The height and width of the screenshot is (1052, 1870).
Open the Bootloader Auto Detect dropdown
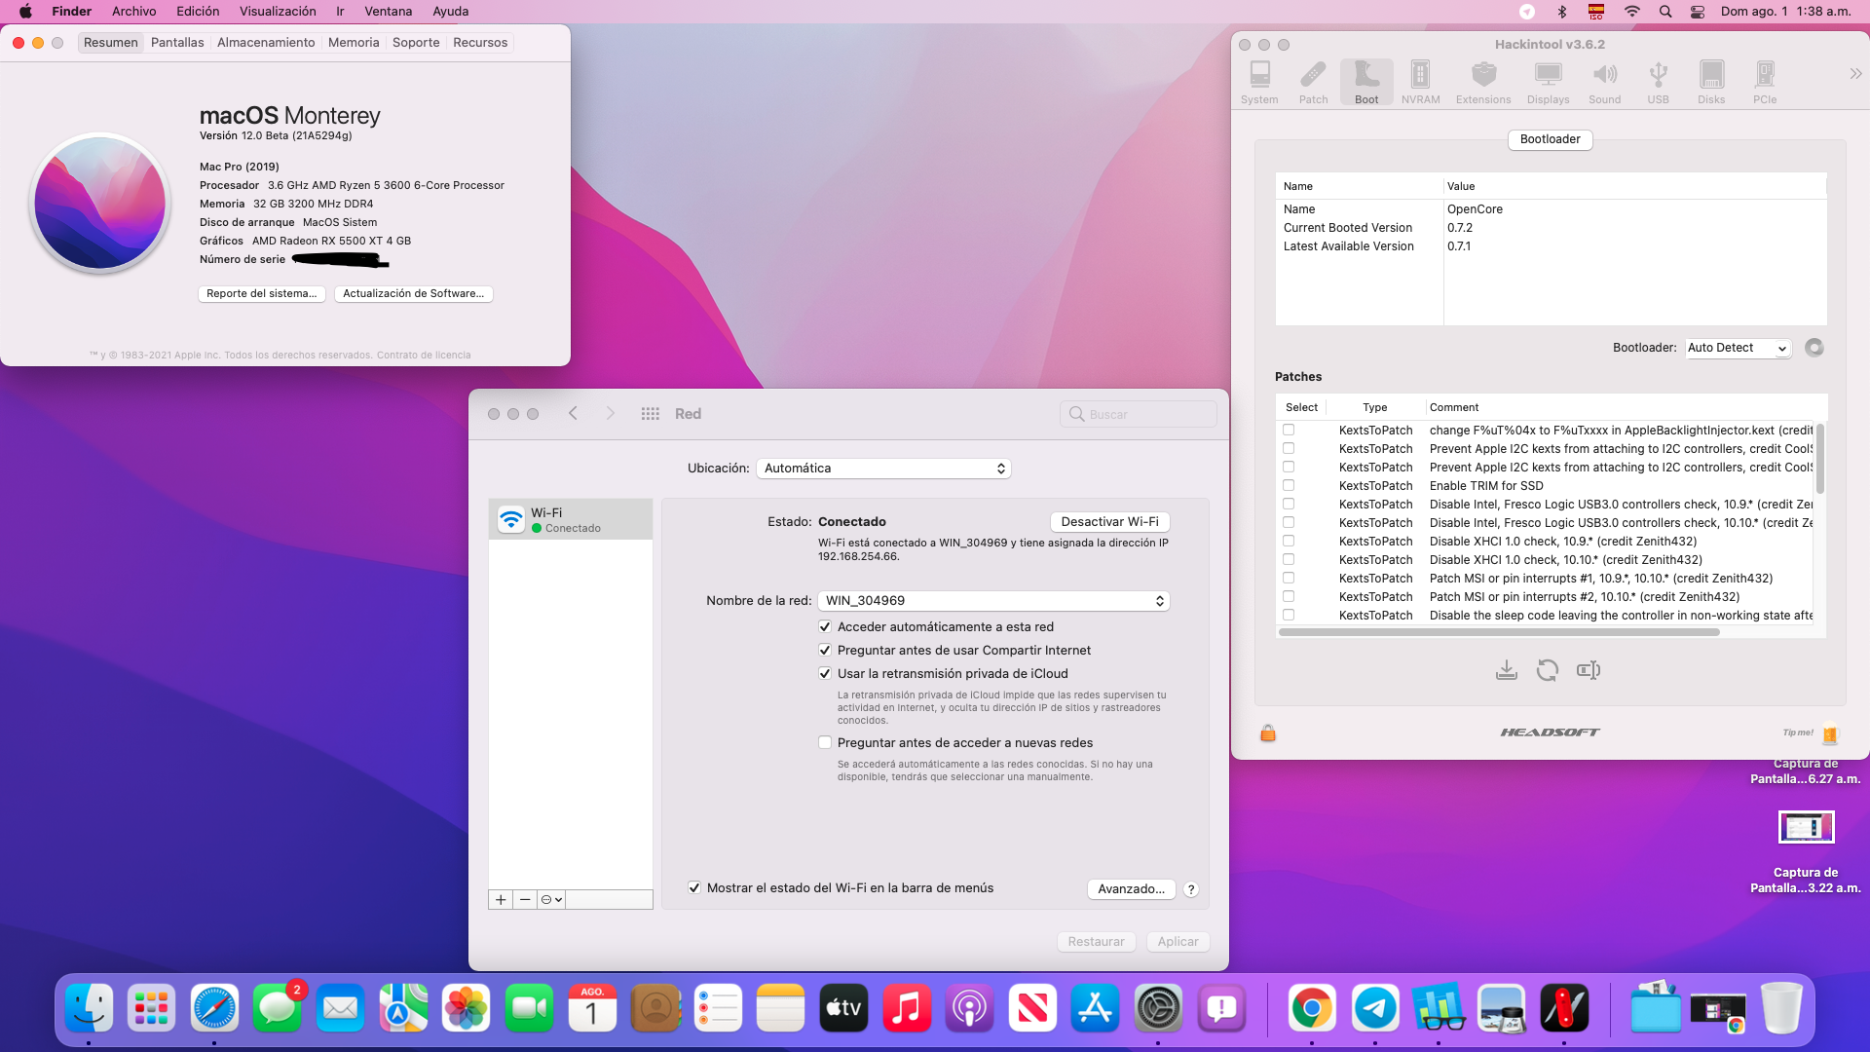click(x=1738, y=348)
